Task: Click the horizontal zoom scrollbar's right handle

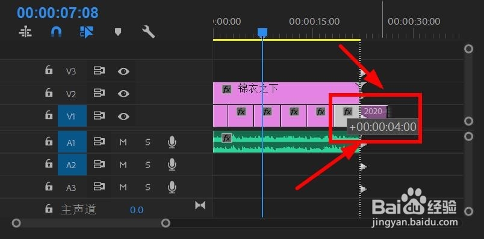Action: point(166,223)
